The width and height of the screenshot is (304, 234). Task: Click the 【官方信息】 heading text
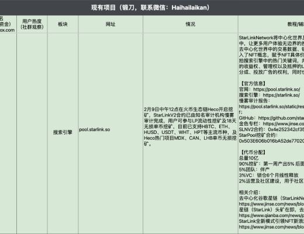(x=253, y=84)
